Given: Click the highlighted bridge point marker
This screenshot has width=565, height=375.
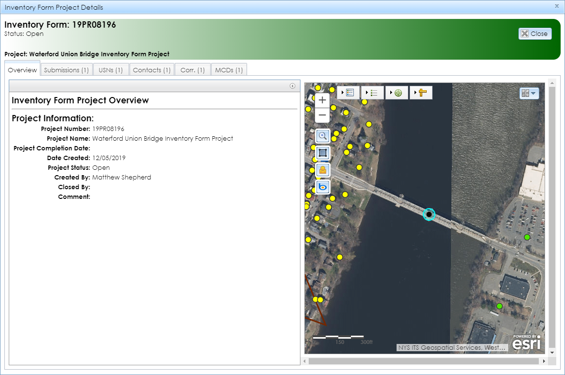Looking at the screenshot, I should coord(429,214).
